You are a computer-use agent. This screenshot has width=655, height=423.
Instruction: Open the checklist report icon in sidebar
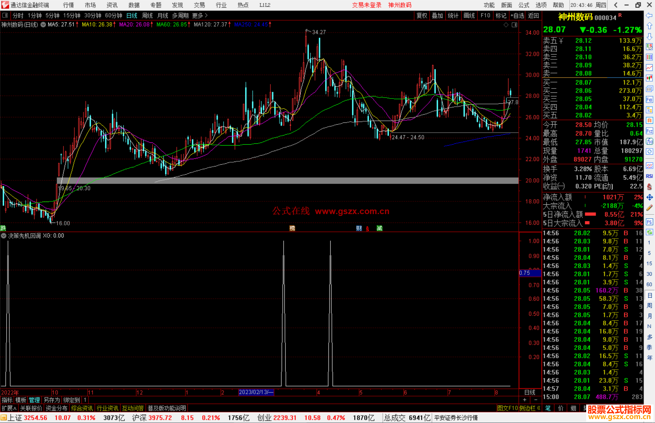[649, 47]
